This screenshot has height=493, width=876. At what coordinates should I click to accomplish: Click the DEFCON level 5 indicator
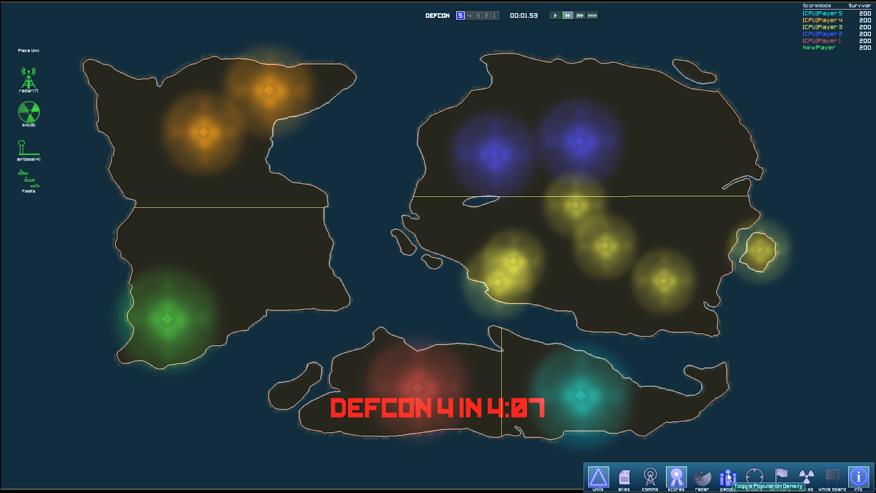(x=460, y=15)
